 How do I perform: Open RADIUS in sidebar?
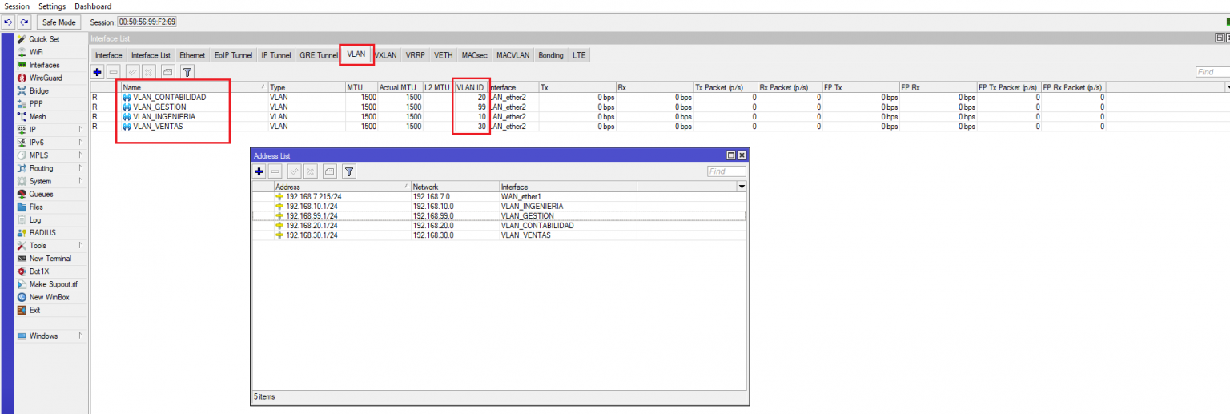point(42,232)
